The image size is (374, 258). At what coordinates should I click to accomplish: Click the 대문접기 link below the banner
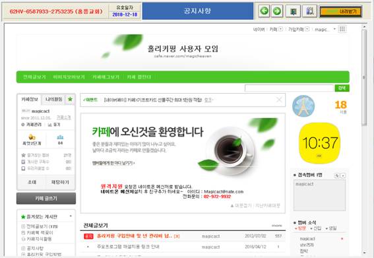[x=241, y=205]
